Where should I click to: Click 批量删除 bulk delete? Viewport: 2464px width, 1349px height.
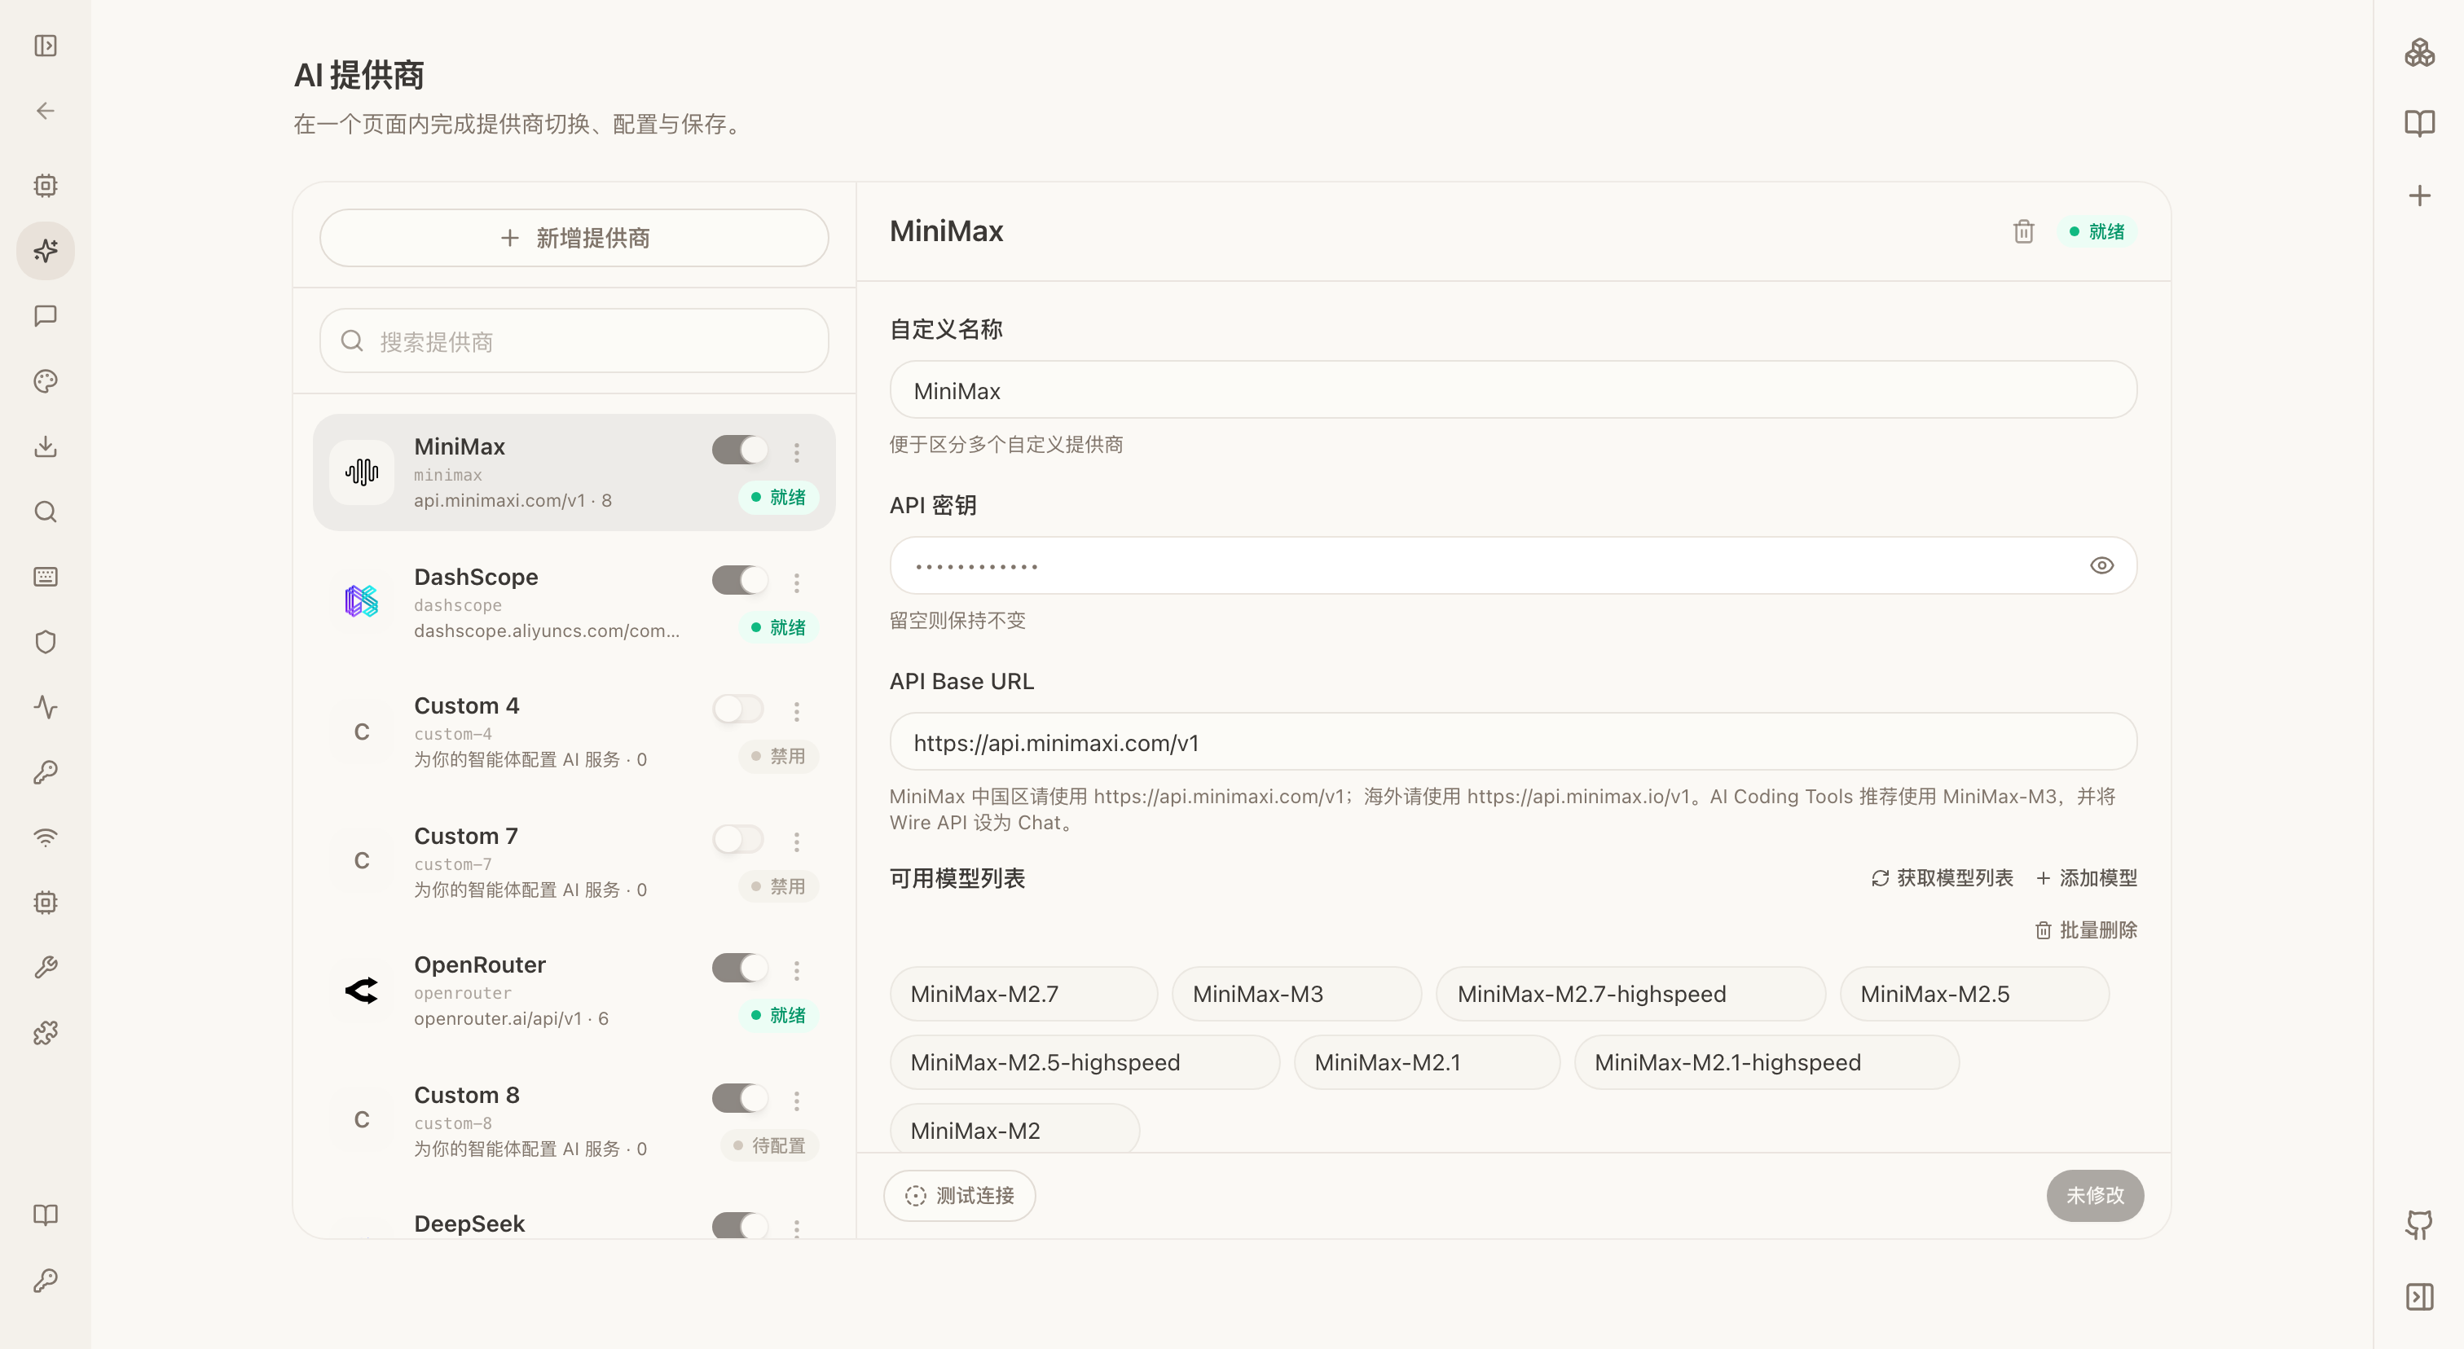(x=2086, y=930)
